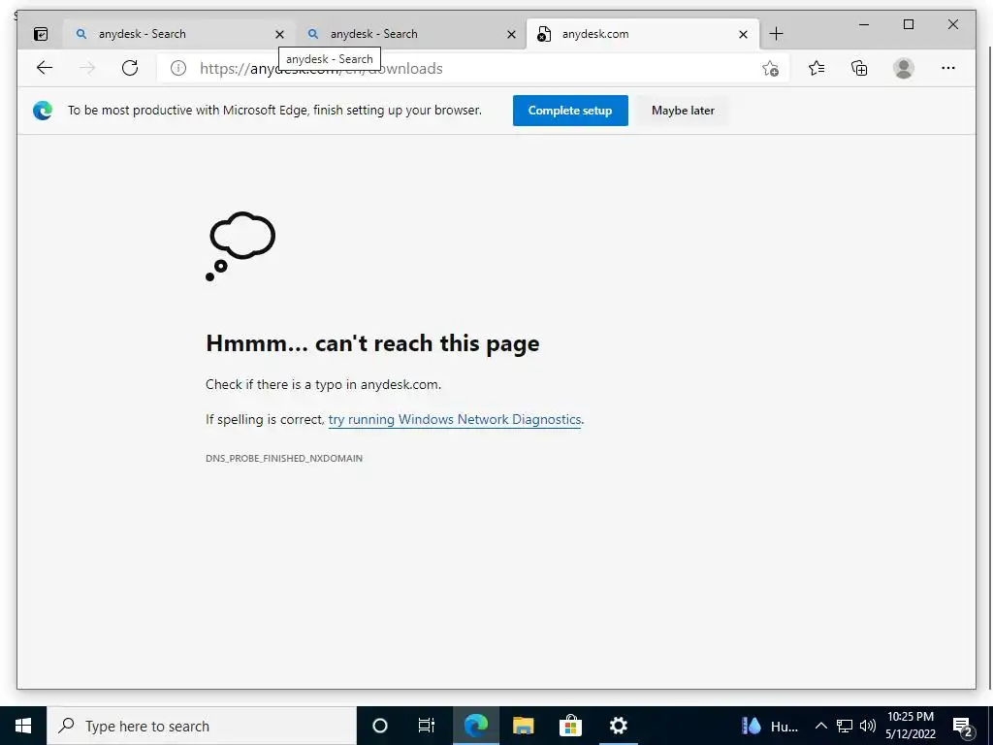Select the DNS_PROBE_FINISHED_NXDOMAIN error text
This screenshot has width=993, height=745.
point(284,458)
